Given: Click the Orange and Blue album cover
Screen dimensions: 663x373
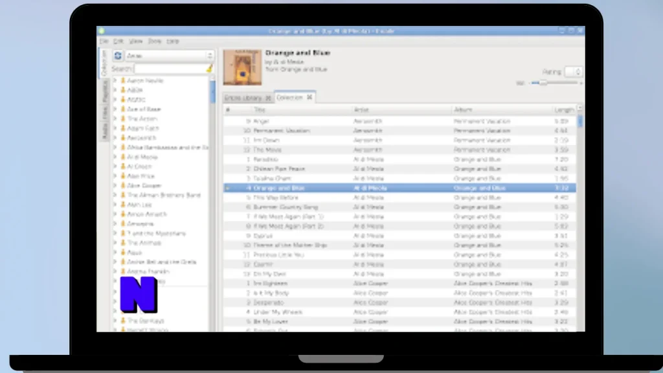Looking at the screenshot, I should (x=242, y=67).
